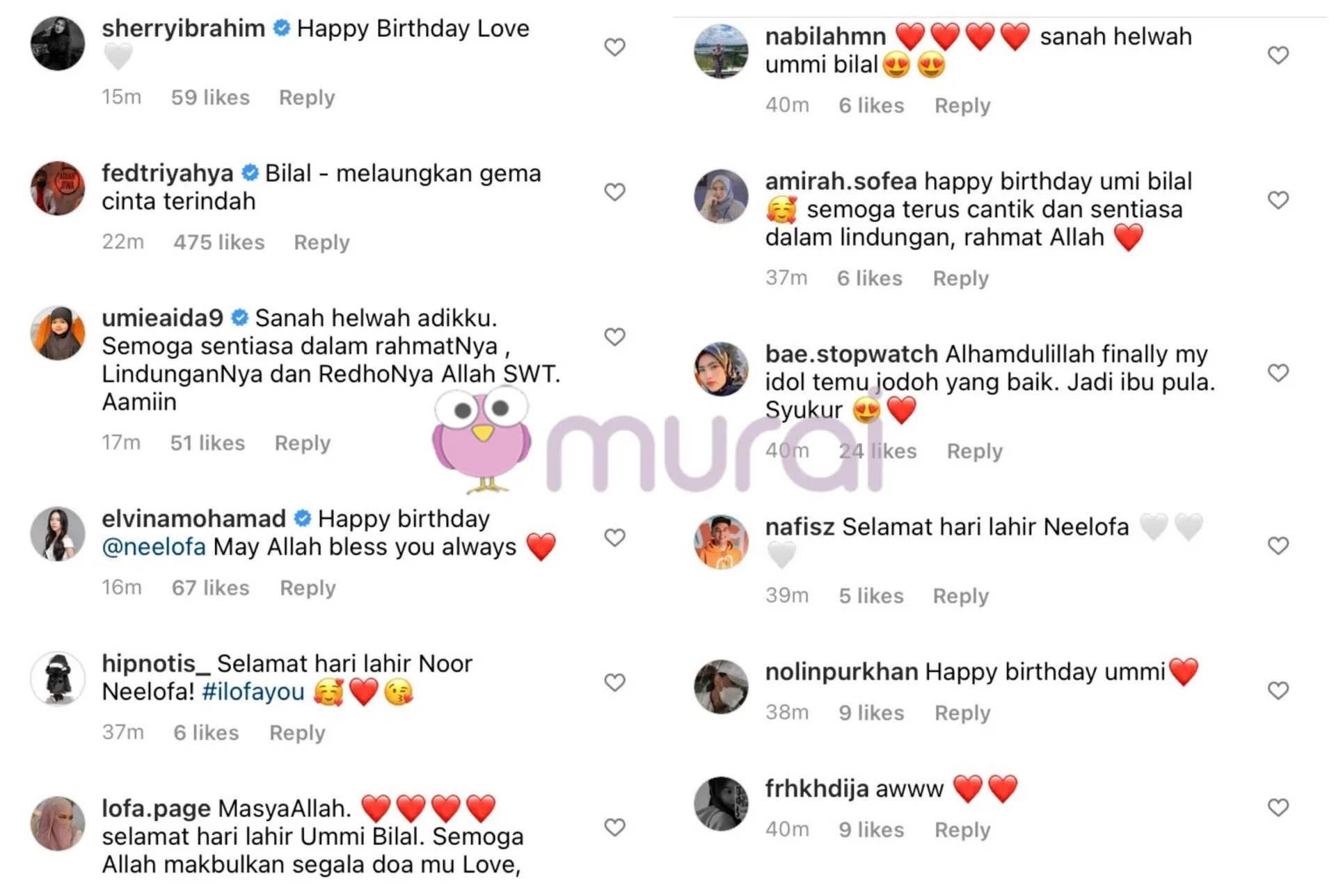Like nabilahmn's sanah helwah comment
The width and height of the screenshot is (1336, 890).
point(1278,56)
